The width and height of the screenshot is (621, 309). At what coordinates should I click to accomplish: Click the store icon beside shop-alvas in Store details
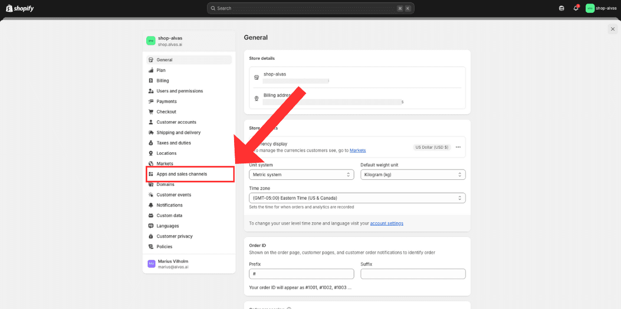pos(257,77)
